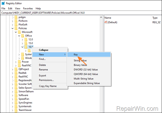Open the Edit menu

[x=10, y=9]
